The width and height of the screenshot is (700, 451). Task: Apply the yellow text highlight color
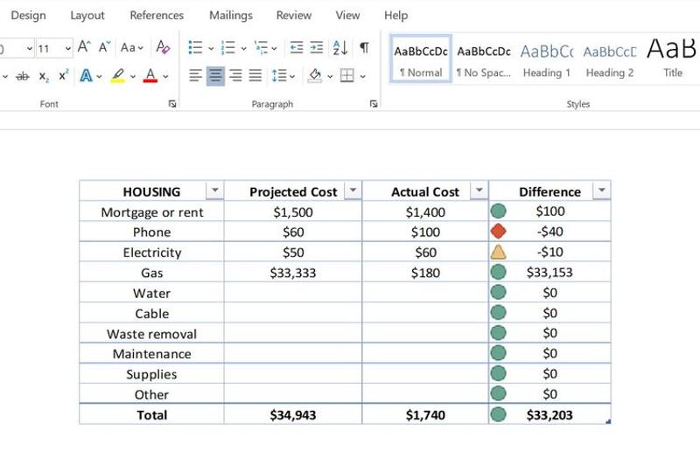118,76
